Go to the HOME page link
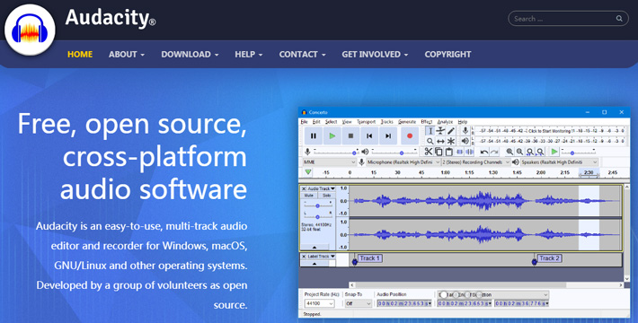This screenshot has width=638, height=323. point(80,55)
